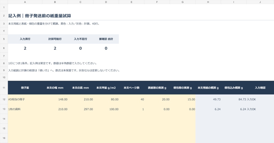Click the value 0 under 入力不足行

(x=80, y=48)
